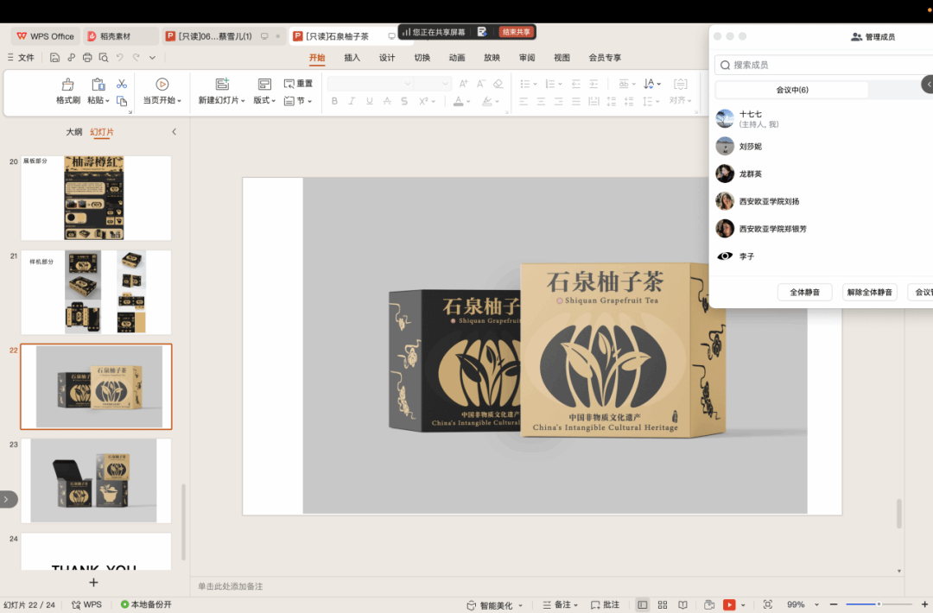Expand the Layout (版式) dropdown

(x=264, y=101)
